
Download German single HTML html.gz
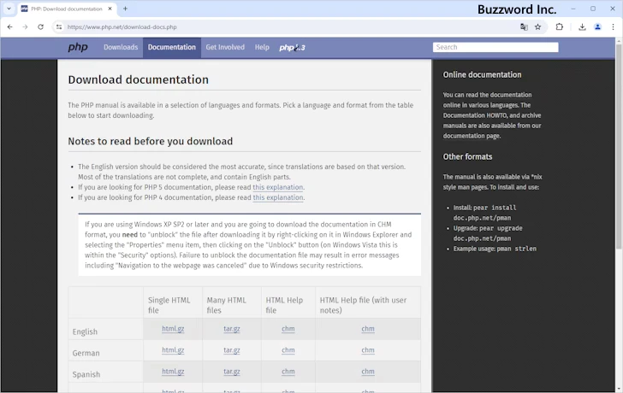pyautogui.click(x=173, y=350)
